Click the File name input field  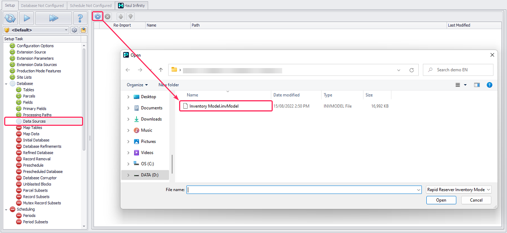tap(301, 190)
